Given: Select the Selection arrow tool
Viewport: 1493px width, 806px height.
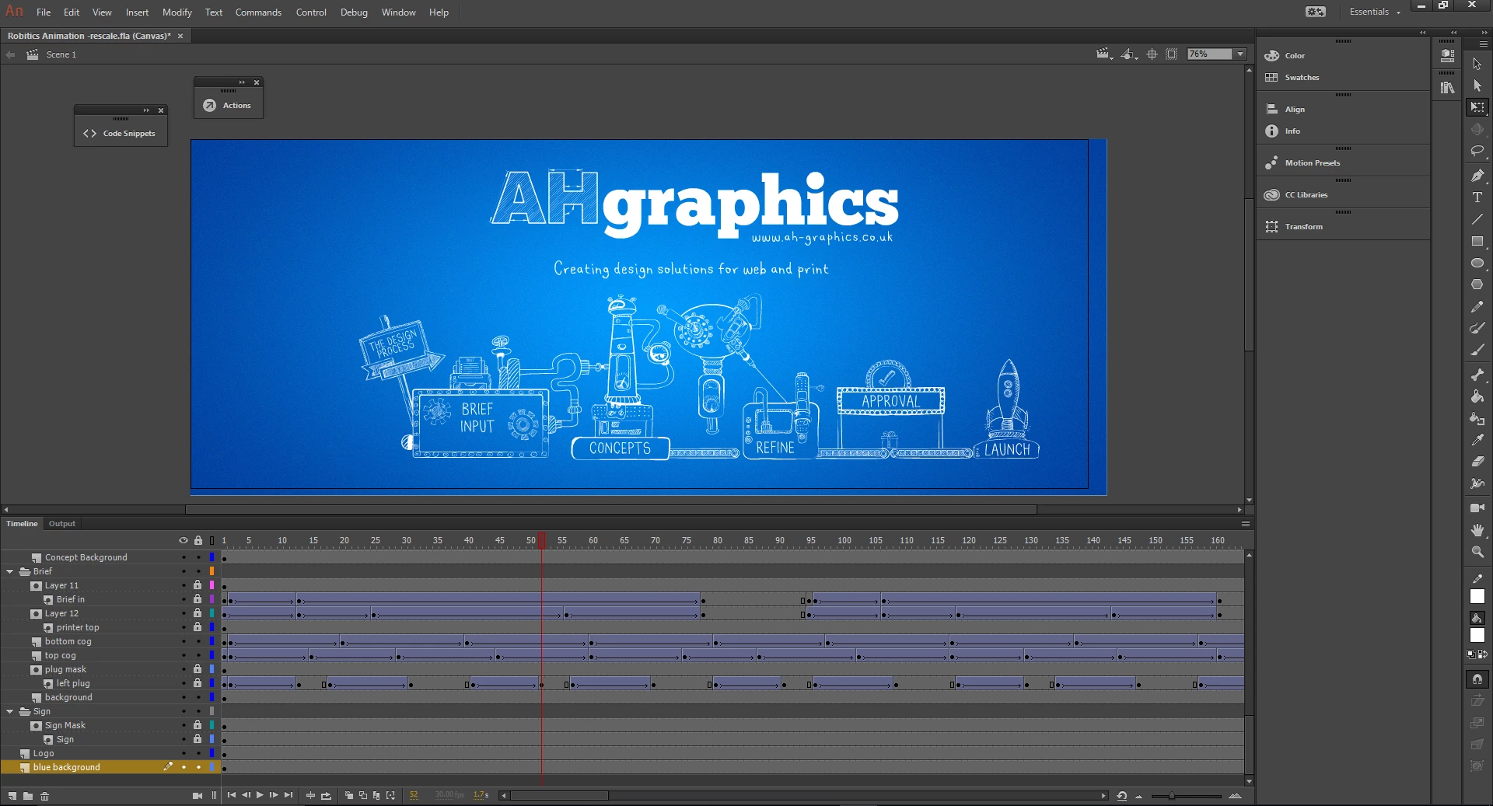Looking at the screenshot, I should click(x=1477, y=64).
